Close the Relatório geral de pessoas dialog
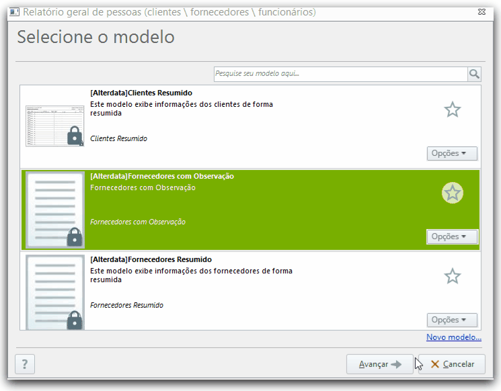This screenshot has width=501, height=391. click(481, 12)
